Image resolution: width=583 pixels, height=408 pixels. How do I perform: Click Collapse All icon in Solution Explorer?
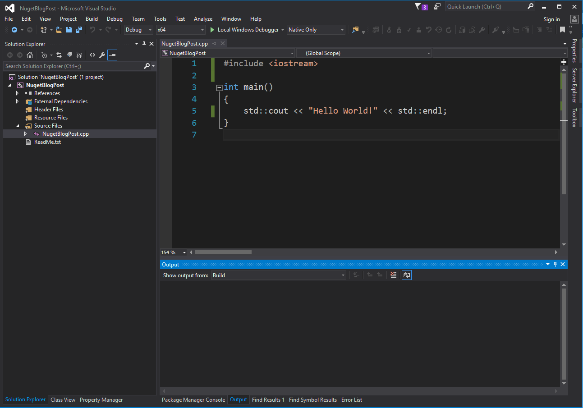click(x=69, y=55)
